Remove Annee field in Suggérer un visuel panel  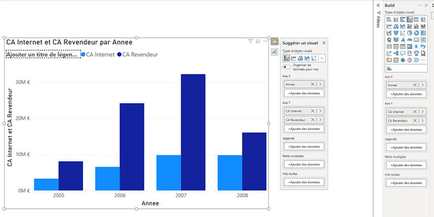[x=312, y=84]
